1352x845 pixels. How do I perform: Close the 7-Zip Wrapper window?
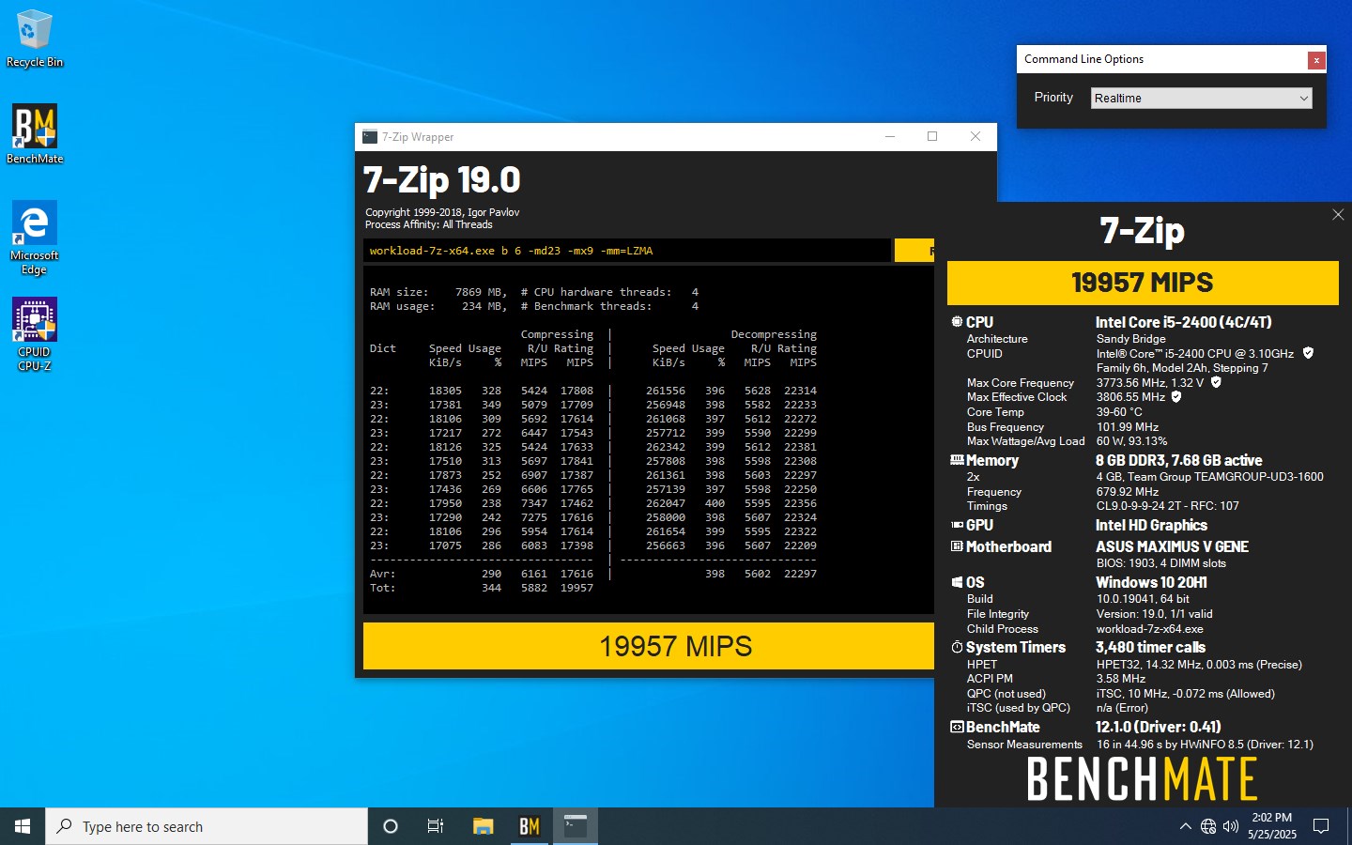[x=976, y=137]
